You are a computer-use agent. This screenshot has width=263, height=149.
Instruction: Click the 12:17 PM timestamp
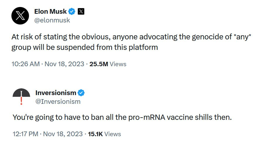click(25, 134)
